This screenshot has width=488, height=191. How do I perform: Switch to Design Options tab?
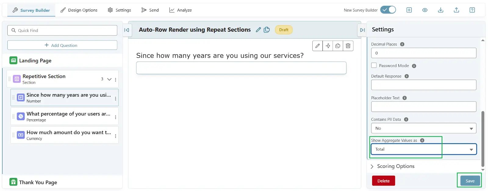pos(79,10)
